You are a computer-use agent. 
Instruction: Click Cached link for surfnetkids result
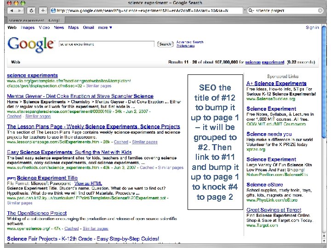tap(147, 168)
